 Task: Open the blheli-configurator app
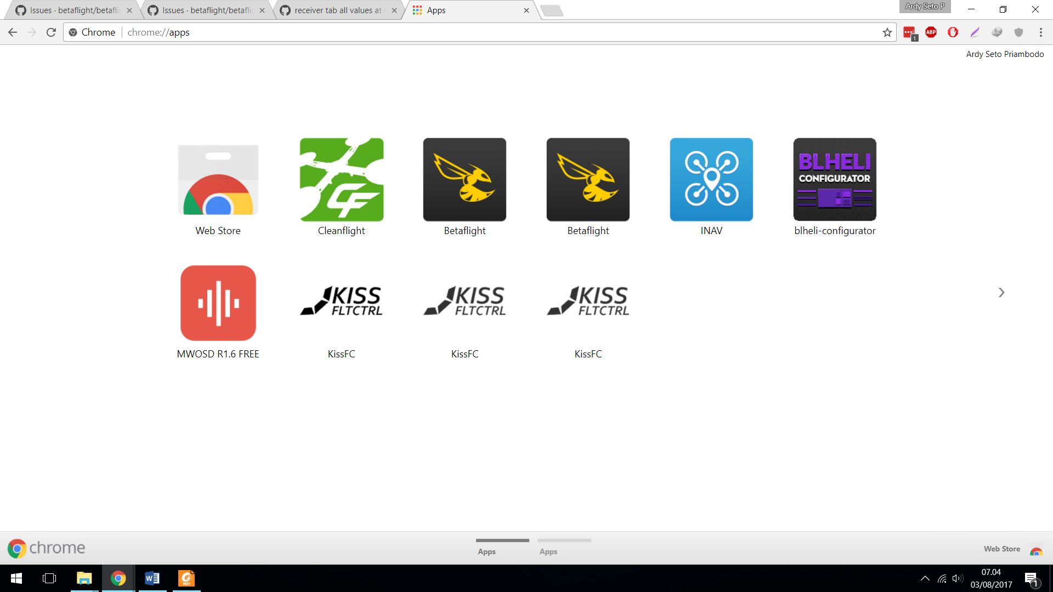(x=835, y=186)
